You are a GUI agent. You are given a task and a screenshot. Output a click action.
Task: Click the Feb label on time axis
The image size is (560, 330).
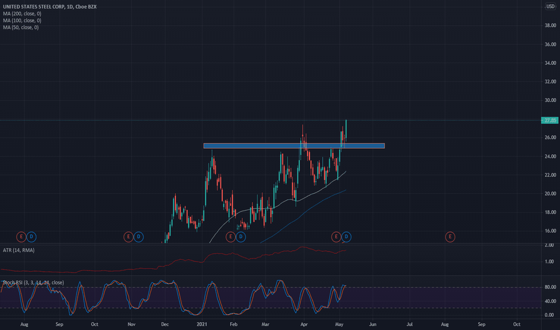click(233, 324)
